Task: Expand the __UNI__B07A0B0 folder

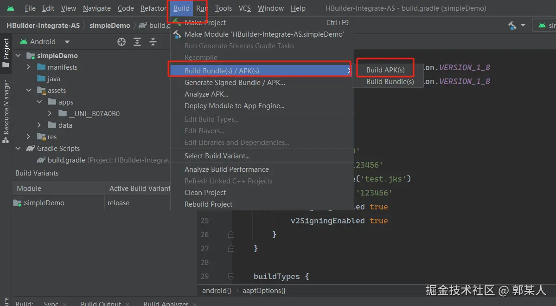Action: [50, 114]
